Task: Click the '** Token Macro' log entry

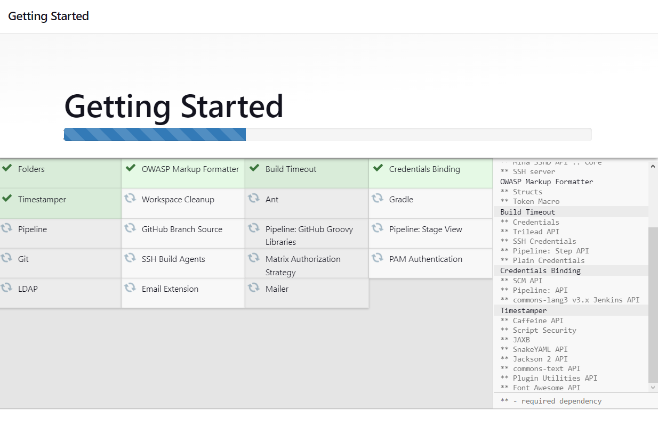Action: (530, 201)
